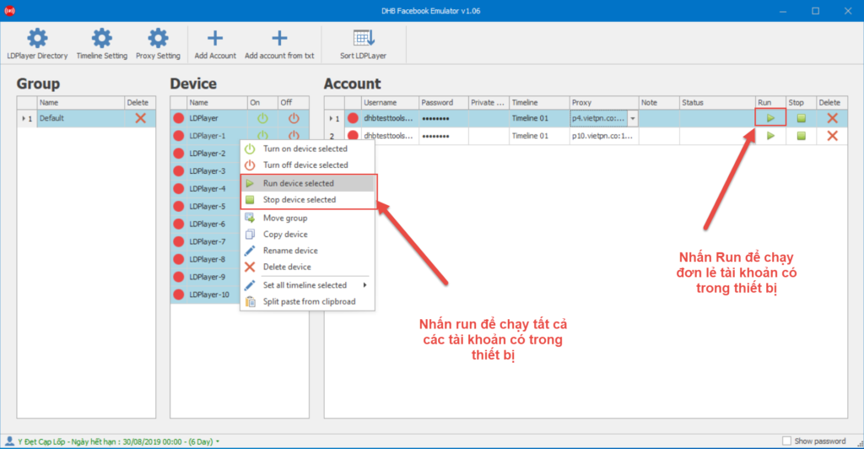Click red status dot of second account

(x=353, y=136)
